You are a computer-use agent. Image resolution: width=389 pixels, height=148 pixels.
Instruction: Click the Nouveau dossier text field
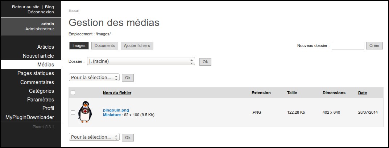[348, 45]
